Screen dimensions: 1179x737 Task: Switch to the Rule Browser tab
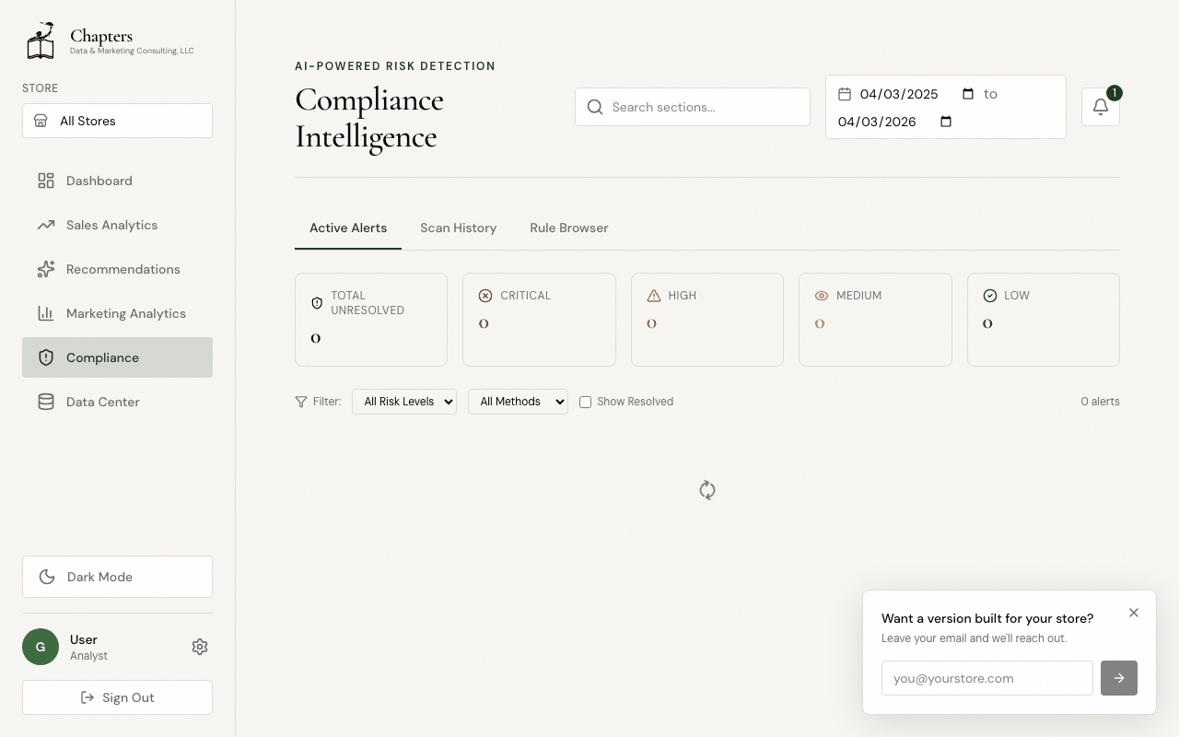[x=568, y=228]
